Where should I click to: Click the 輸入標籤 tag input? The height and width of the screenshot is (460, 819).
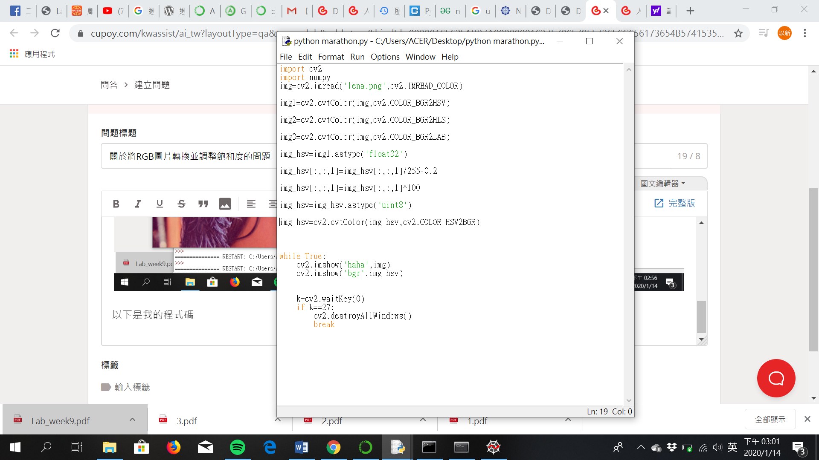pyautogui.click(x=132, y=387)
